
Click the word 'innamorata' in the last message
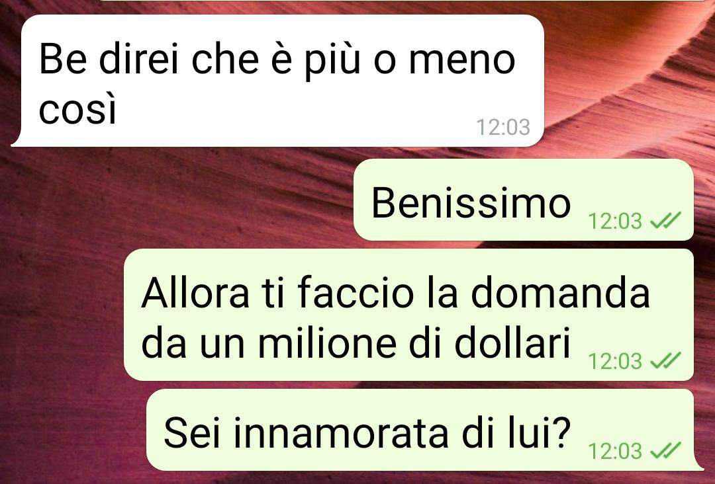pos(341,432)
